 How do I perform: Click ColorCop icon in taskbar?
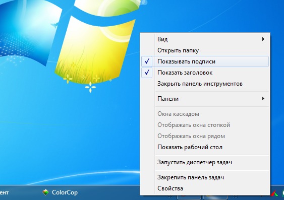45,192
